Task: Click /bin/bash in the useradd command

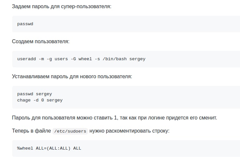Action: pyautogui.click(x=115, y=59)
